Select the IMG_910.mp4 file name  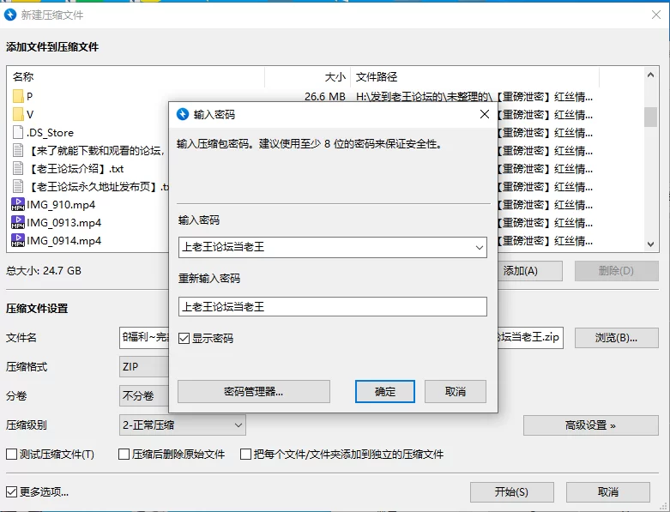point(61,205)
